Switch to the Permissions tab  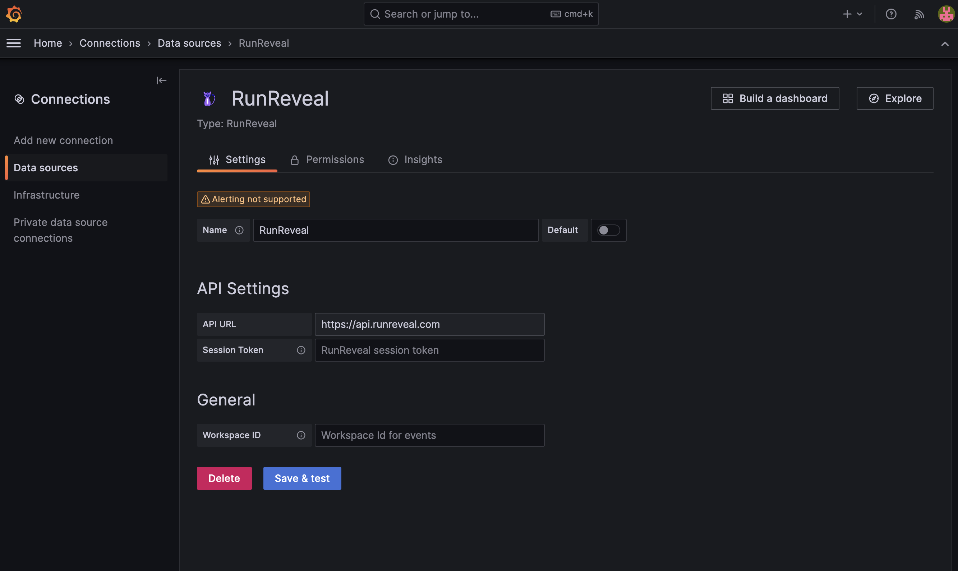(327, 160)
